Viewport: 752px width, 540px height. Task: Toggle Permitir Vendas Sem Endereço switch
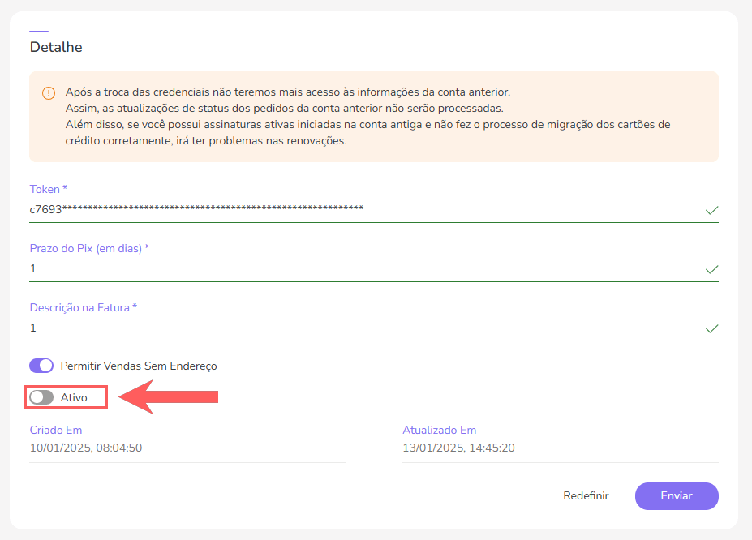pyautogui.click(x=41, y=366)
